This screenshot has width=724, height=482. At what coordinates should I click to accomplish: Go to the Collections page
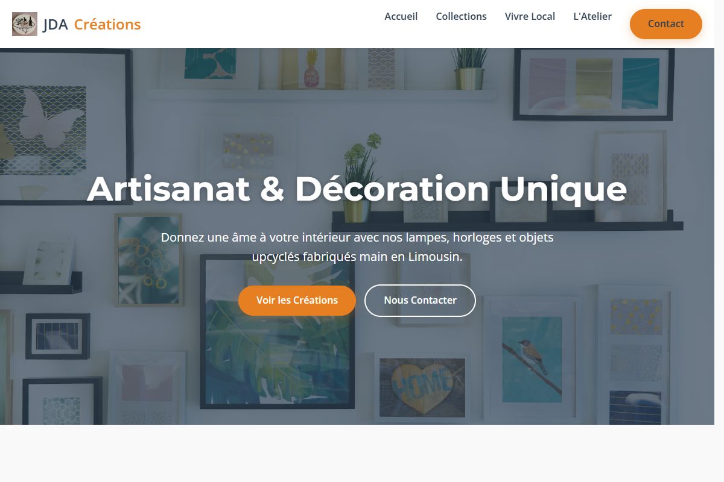[461, 16]
